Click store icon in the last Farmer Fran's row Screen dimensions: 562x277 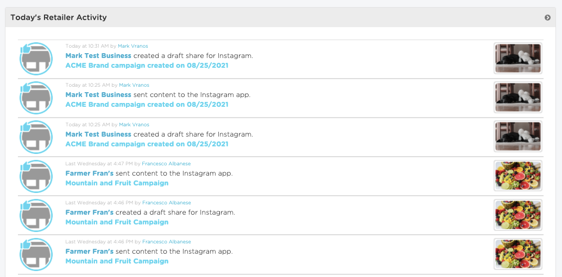pyautogui.click(x=36, y=254)
